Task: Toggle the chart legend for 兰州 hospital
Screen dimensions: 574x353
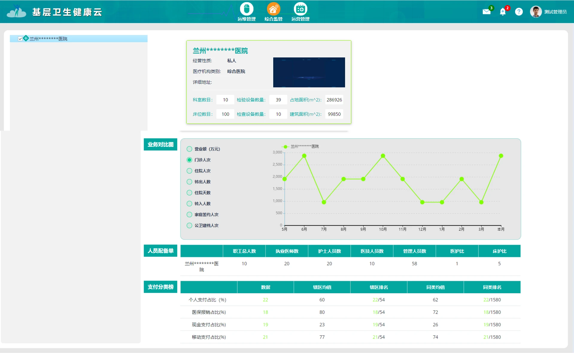Action: click(x=300, y=147)
